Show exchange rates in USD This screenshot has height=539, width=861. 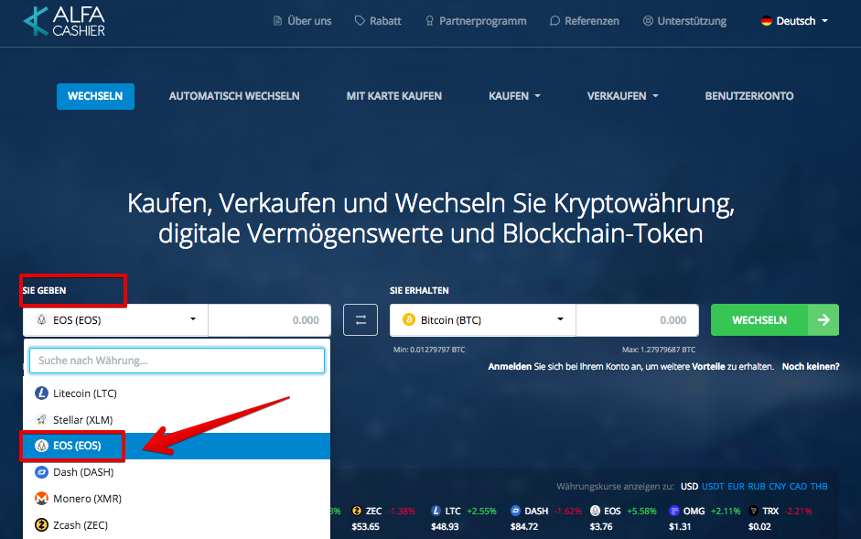point(689,486)
